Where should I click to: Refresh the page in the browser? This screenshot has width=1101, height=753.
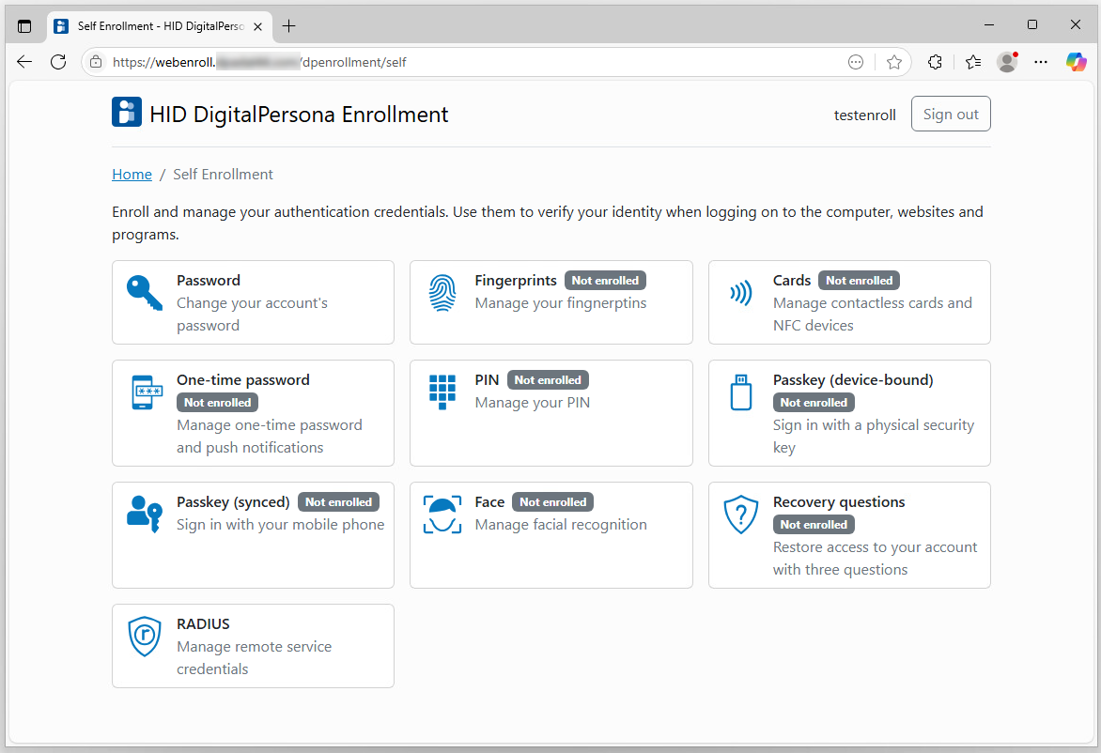click(x=58, y=62)
